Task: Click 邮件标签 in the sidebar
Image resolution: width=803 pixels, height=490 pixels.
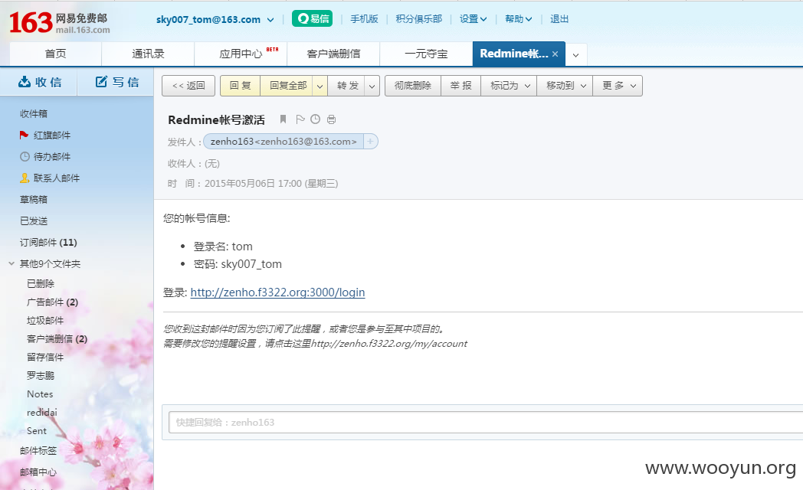Action: [x=38, y=451]
